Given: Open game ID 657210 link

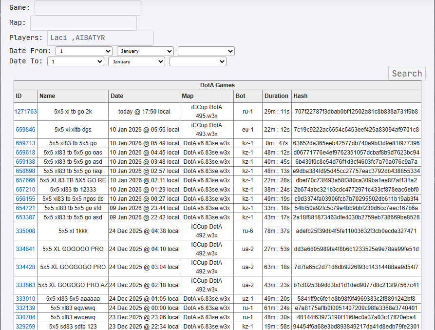Looking at the screenshot, I should (25, 190).
